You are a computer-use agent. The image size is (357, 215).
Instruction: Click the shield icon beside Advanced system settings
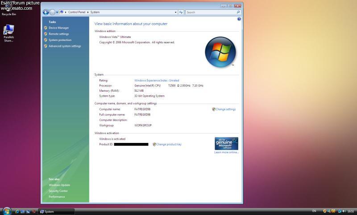[46, 46]
